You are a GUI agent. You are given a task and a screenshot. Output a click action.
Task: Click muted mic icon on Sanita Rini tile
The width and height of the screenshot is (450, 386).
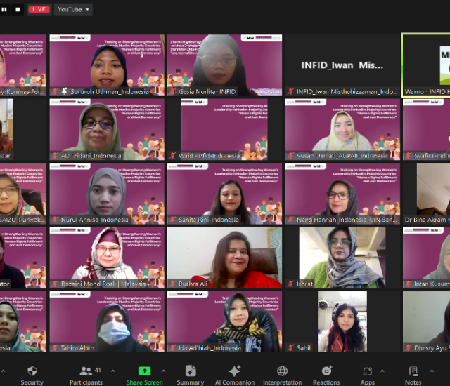(x=172, y=220)
